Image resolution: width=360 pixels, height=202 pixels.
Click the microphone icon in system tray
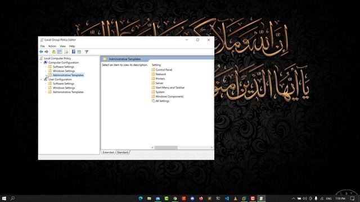click(x=316, y=198)
